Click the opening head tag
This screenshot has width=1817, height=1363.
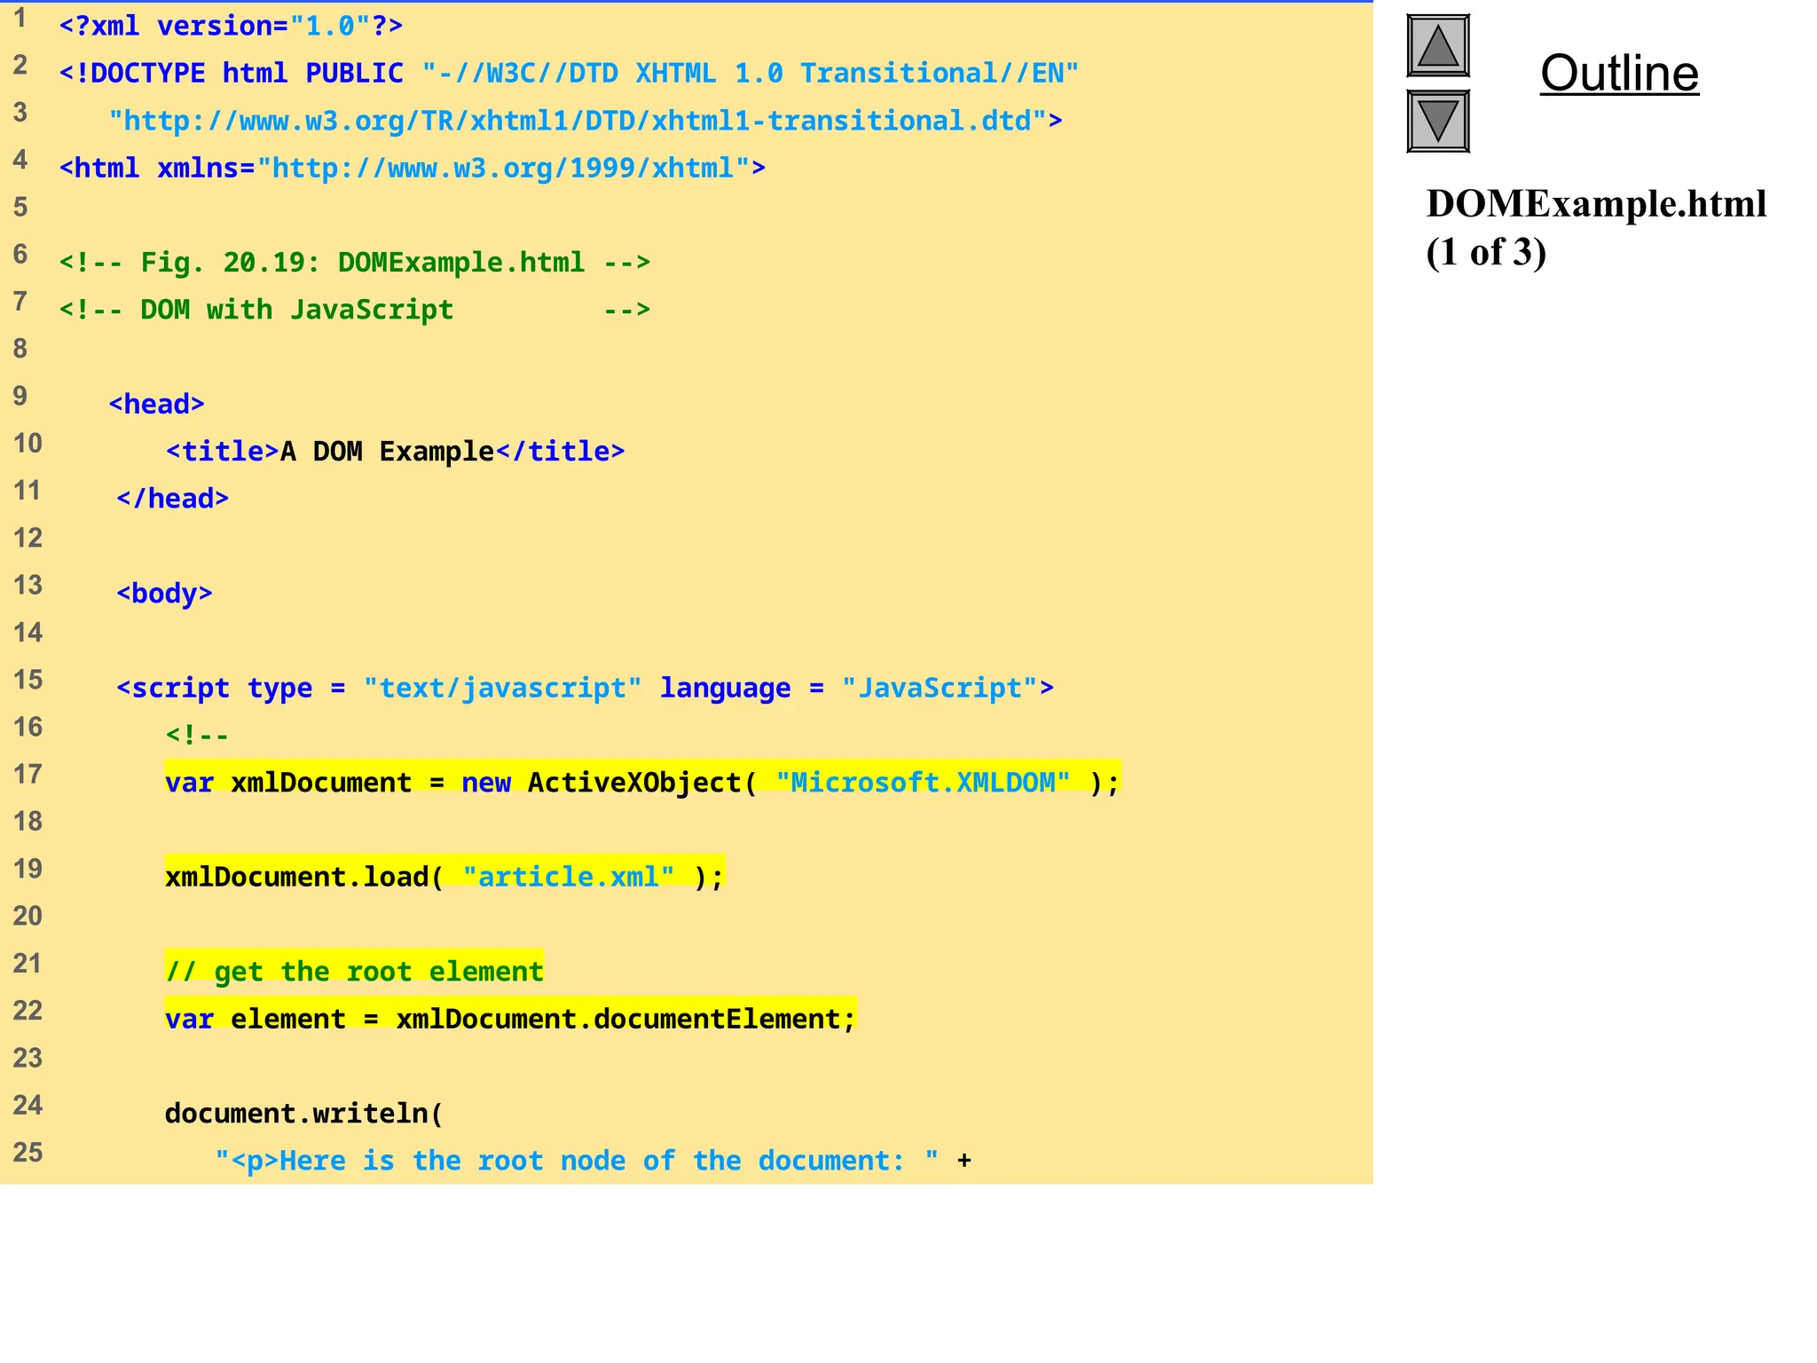click(x=156, y=404)
